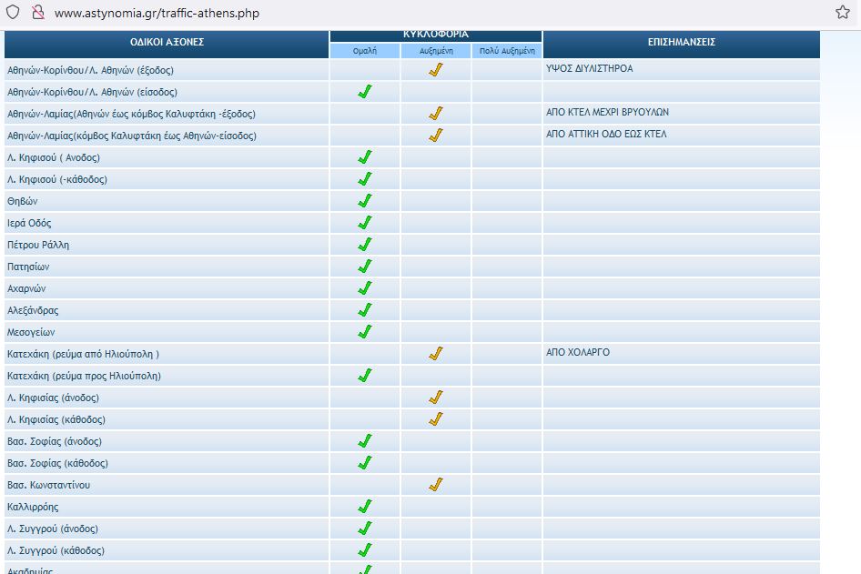Click the shield tracking protection icon
This screenshot has height=574, width=861.
click(x=13, y=13)
